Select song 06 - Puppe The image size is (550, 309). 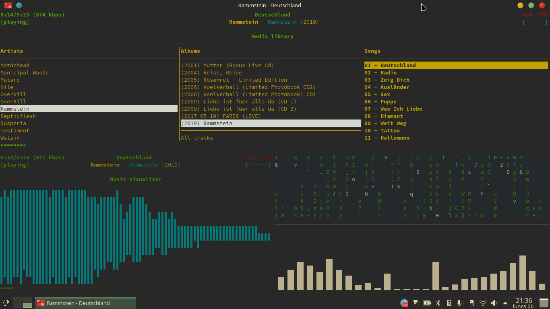tap(380, 102)
